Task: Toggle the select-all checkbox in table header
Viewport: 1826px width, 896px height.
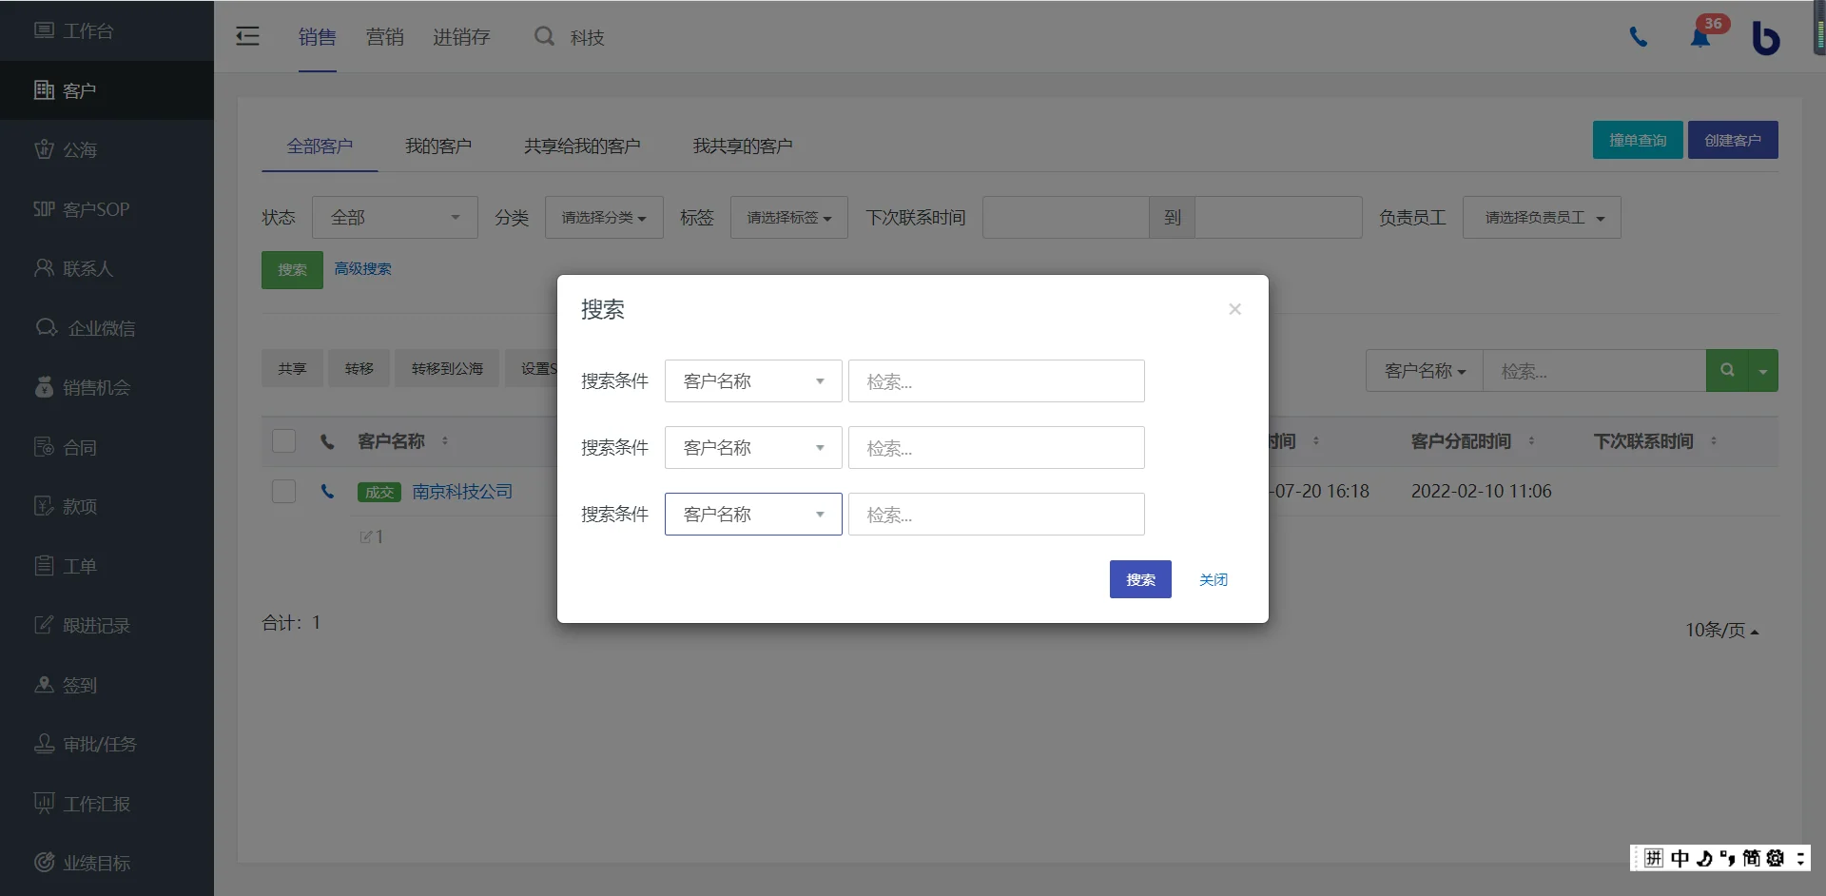Action: tap(283, 441)
